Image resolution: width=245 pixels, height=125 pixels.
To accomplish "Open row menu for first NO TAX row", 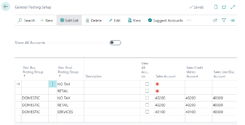I will coord(52,84).
